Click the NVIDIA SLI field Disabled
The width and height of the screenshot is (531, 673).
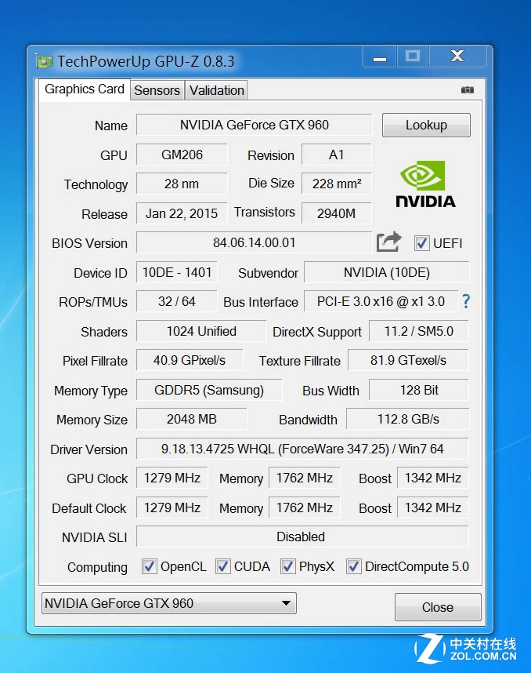point(302,537)
